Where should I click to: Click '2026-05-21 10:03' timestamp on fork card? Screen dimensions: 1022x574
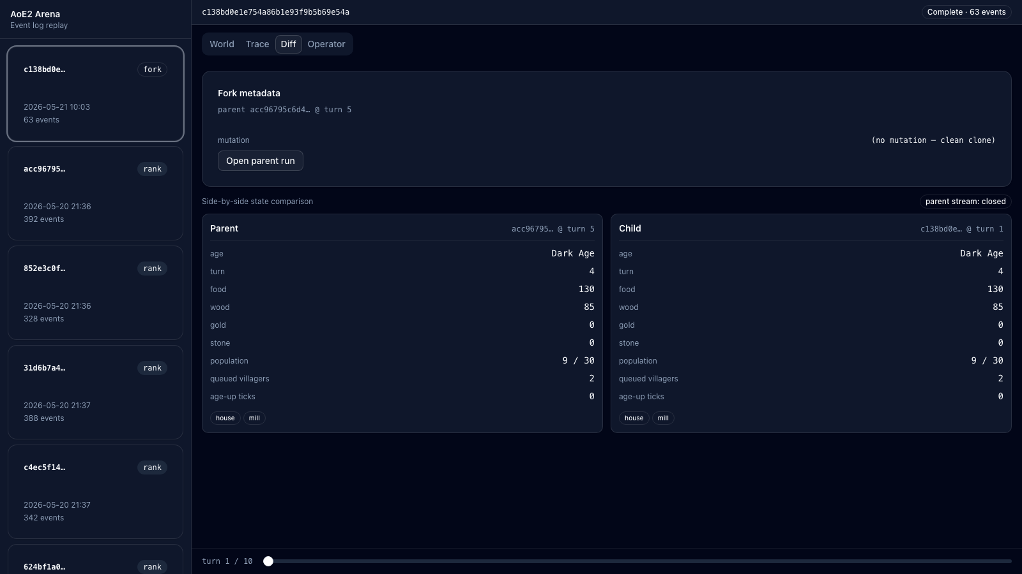[57, 107]
